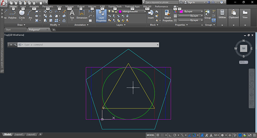Expand the Groups panel

pos(210,25)
